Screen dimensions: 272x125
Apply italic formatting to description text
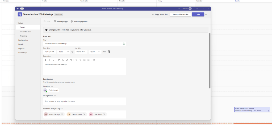[49, 60]
